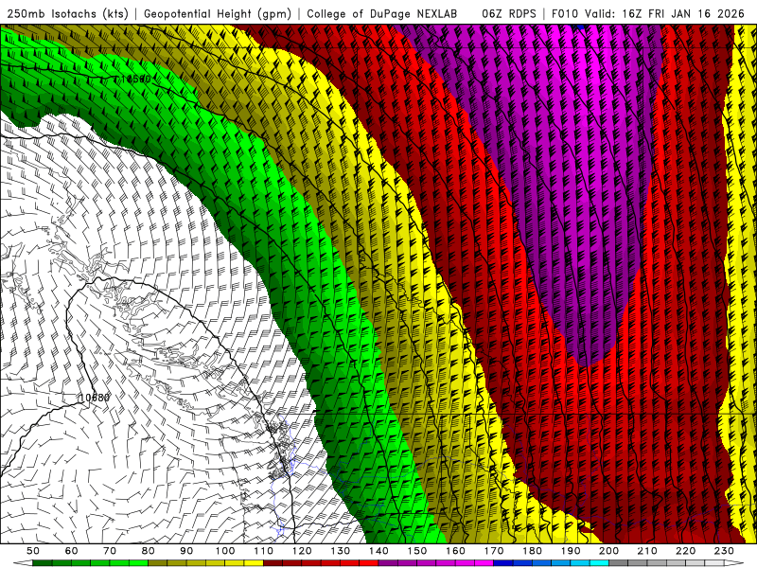This screenshot has width=757, height=568.
Task: Click the 220 knot legend value
Action: click(x=686, y=551)
